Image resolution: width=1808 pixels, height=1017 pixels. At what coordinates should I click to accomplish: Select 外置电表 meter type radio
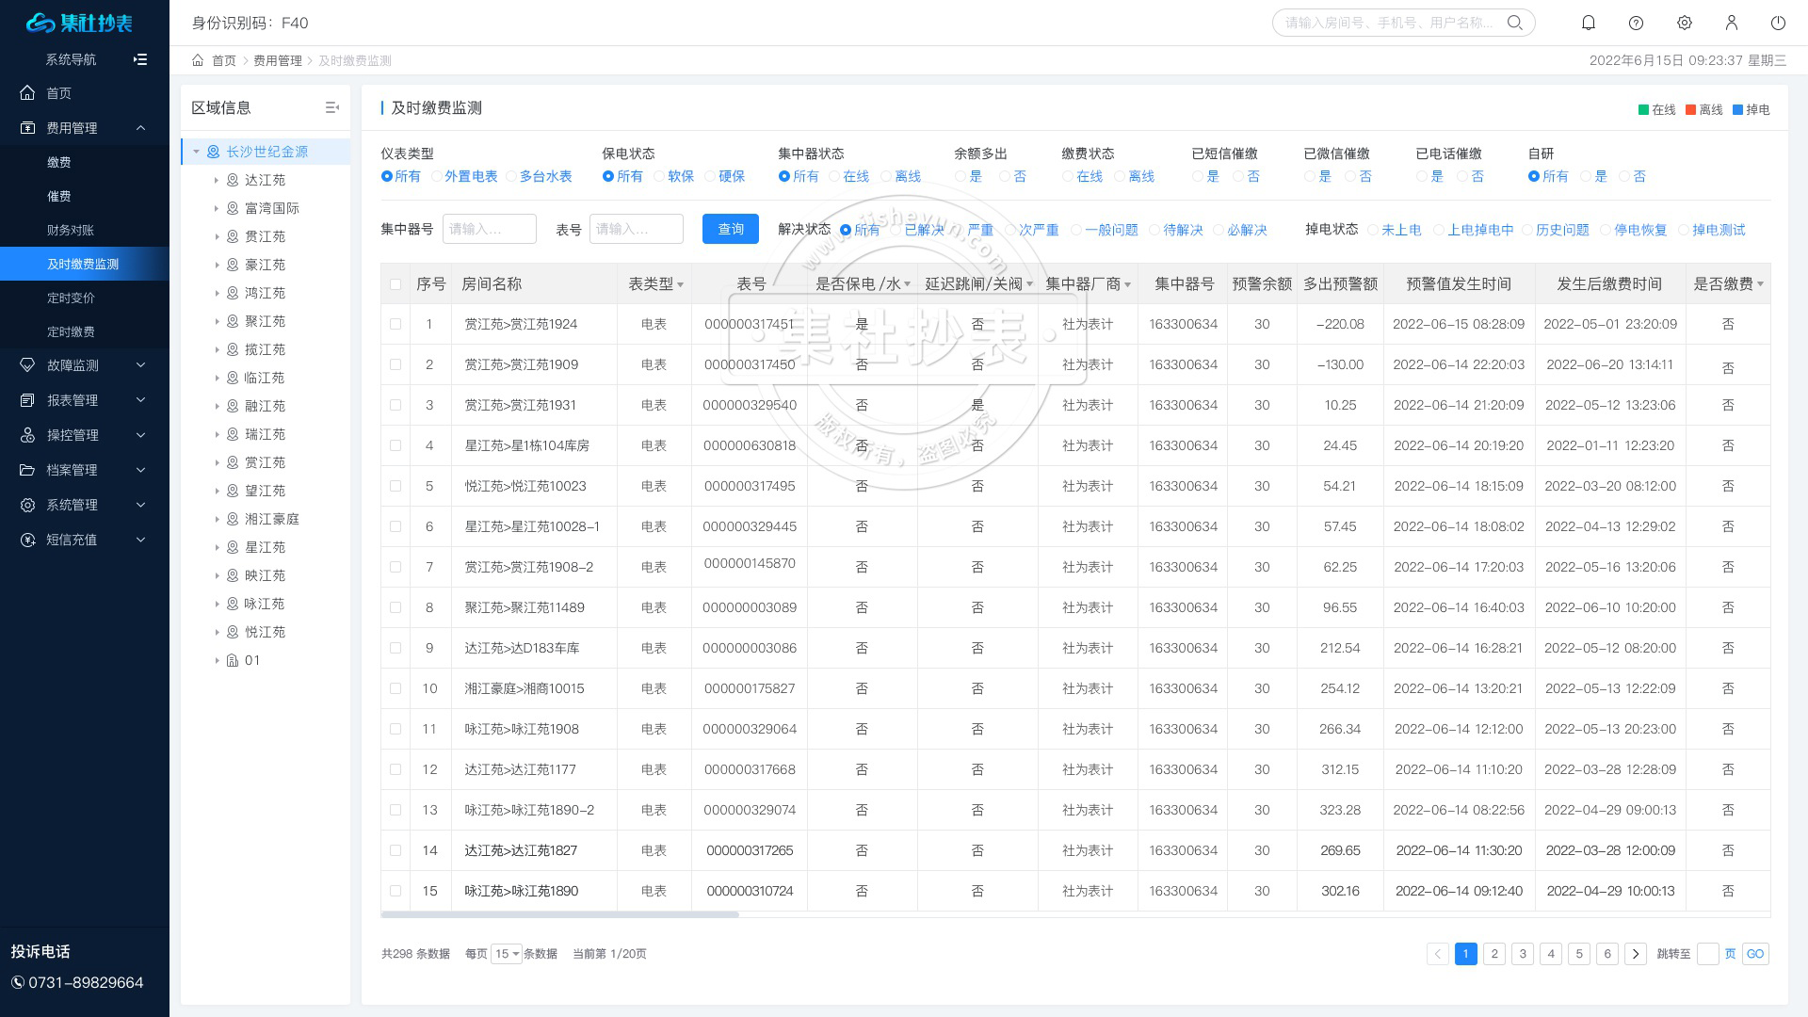pos(438,176)
